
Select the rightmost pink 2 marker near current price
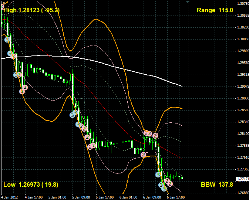170,184
